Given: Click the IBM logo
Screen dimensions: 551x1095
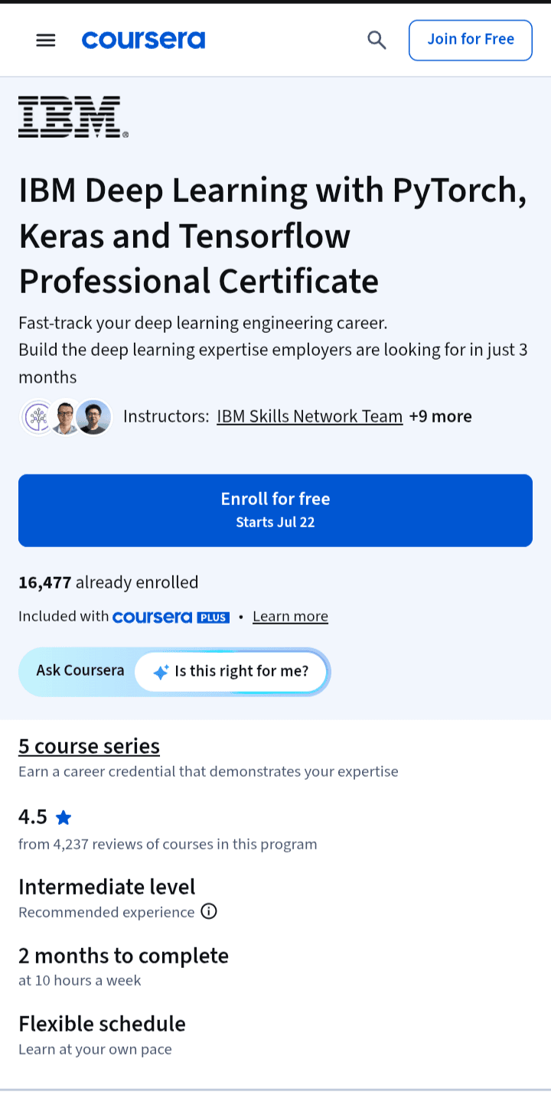Looking at the screenshot, I should (x=73, y=117).
